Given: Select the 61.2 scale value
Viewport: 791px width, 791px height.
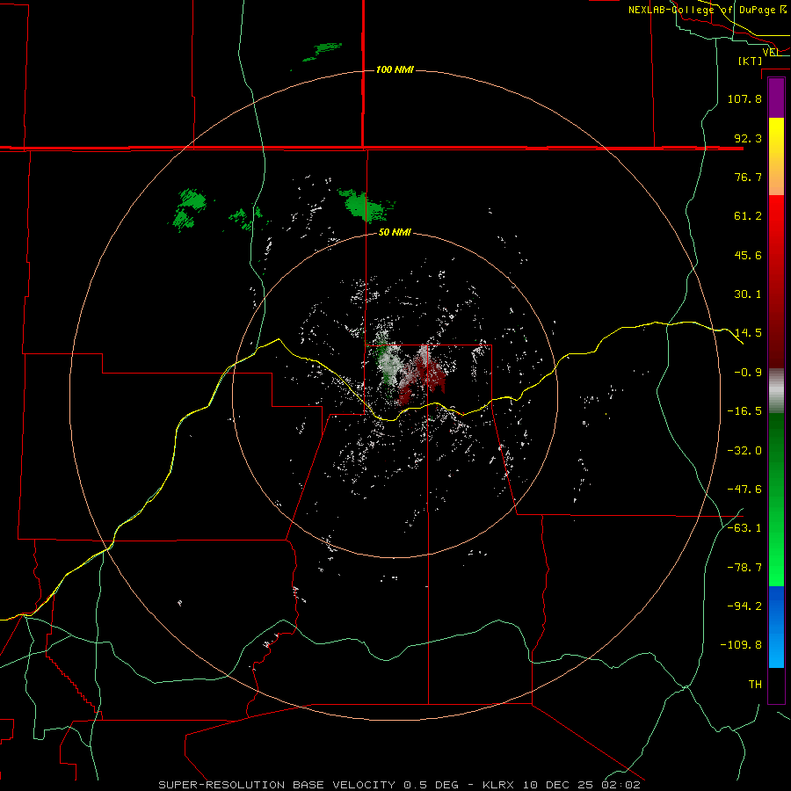Looking at the screenshot, I should point(748,216).
